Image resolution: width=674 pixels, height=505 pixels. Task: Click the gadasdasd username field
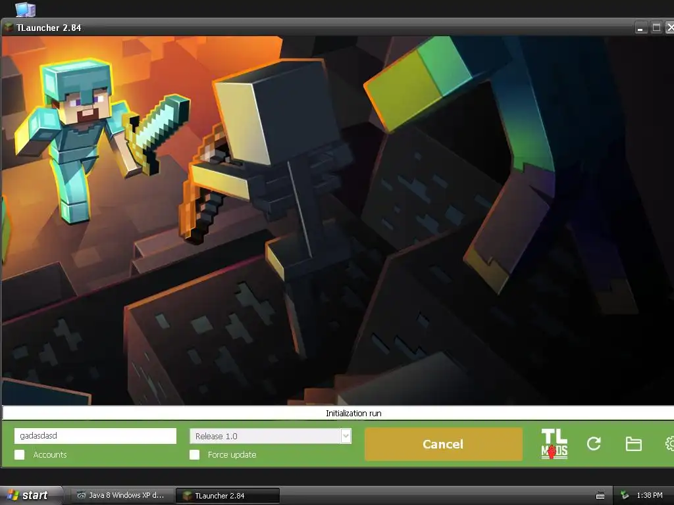tap(95, 435)
